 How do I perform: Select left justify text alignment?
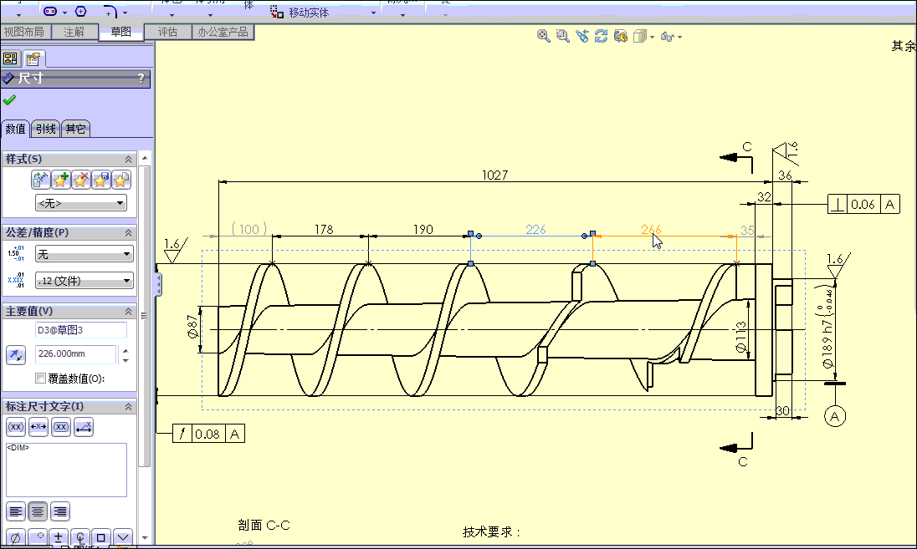click(16, 511)
